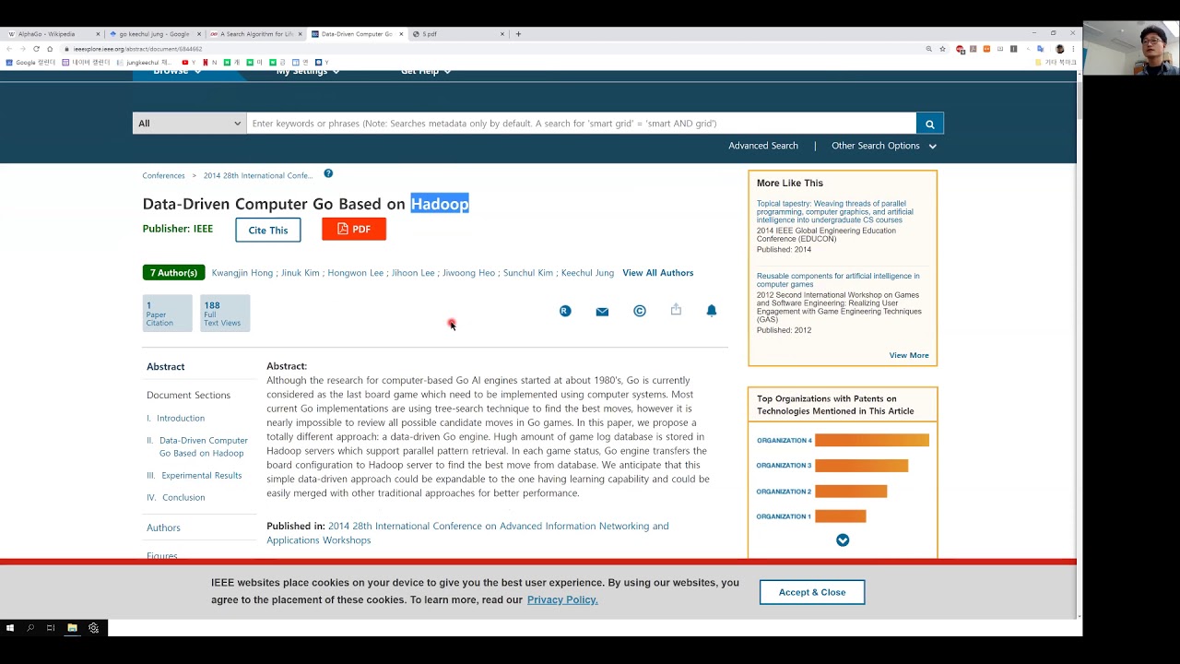
Task: Click the Conferences breadcrumb link
Action: [x=164, y=175]
